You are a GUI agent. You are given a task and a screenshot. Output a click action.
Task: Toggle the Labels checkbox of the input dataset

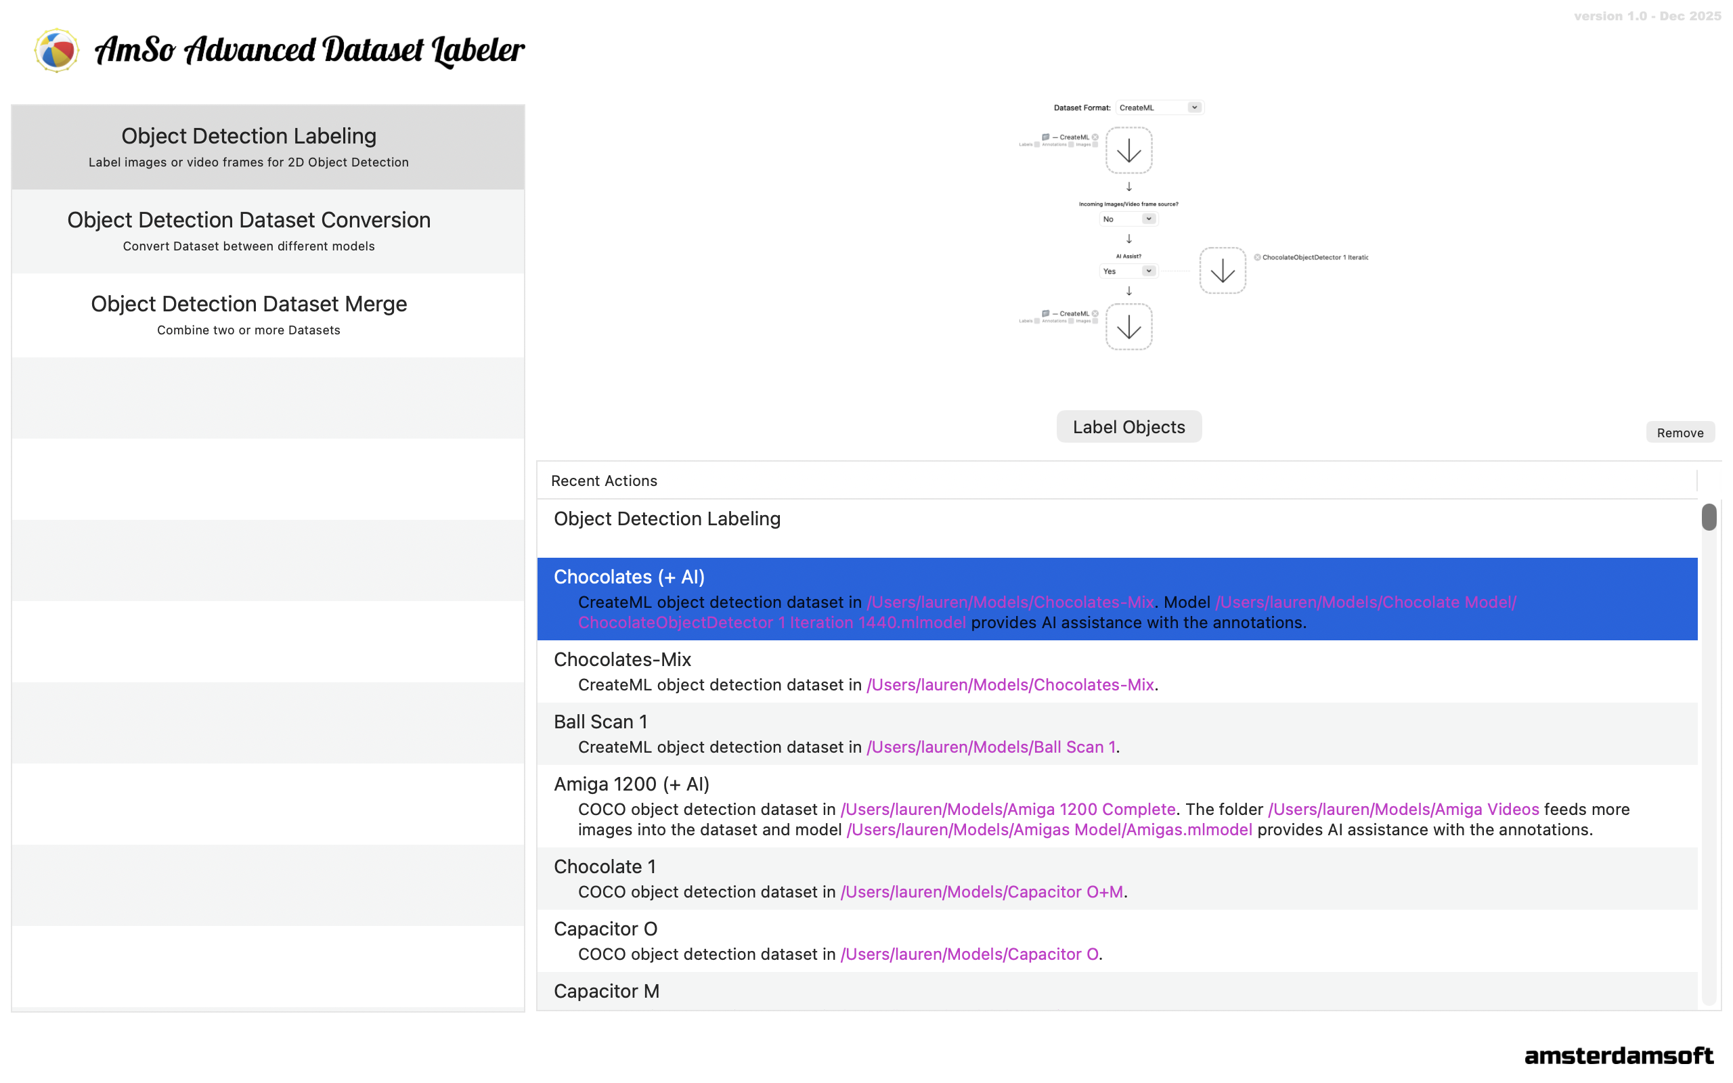click(1036, 145)
